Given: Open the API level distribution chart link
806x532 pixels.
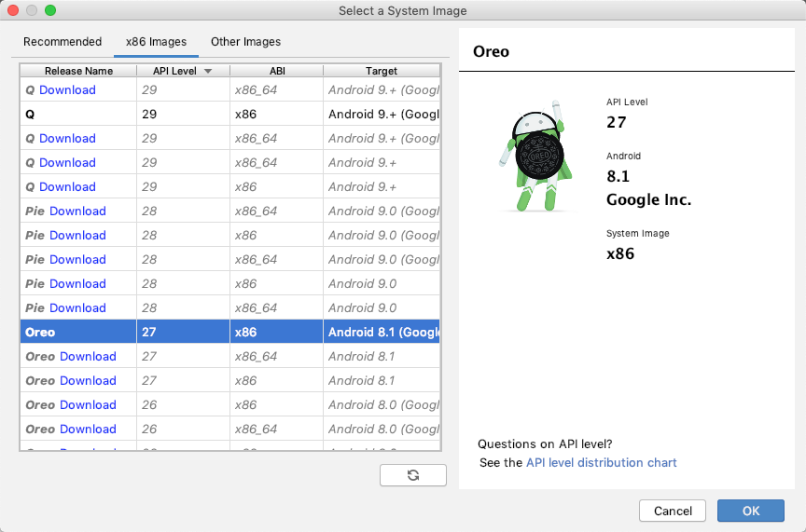Looking at the screenshot, I should pyautogui.click(x=602, y=463).
